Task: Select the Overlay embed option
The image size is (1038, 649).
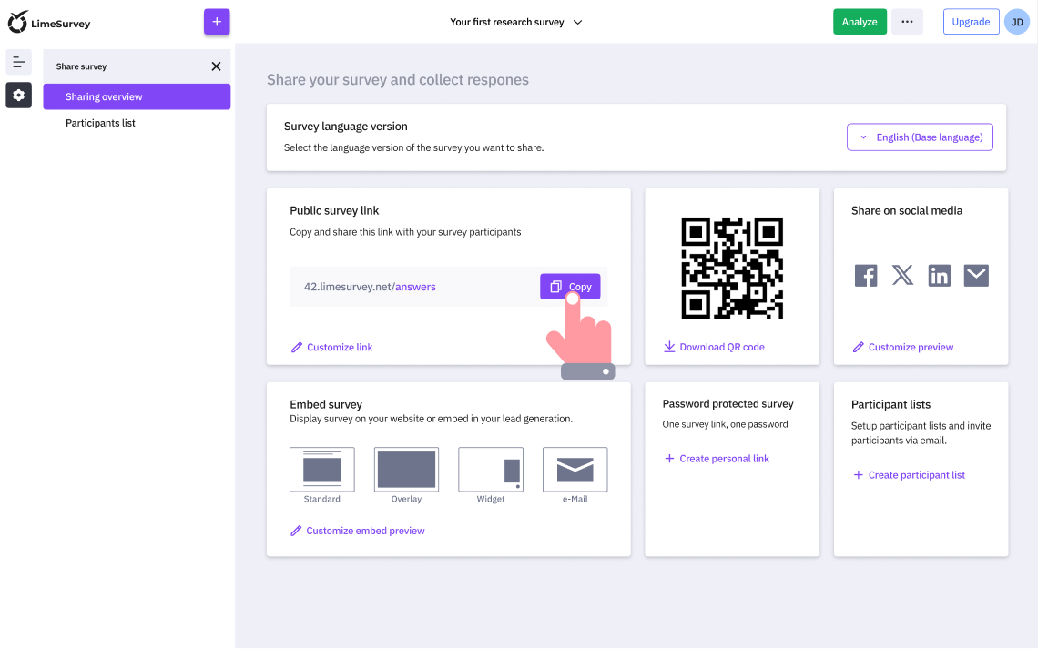Action: pos(406,468)
